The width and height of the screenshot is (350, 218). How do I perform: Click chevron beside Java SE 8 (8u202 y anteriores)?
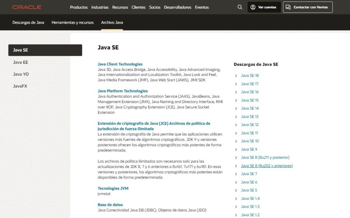(x=236, y=166)
